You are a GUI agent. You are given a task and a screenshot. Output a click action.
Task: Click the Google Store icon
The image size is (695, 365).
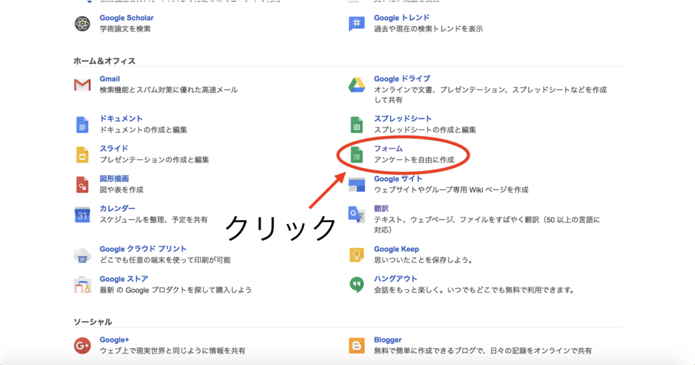tap(82, 285)
